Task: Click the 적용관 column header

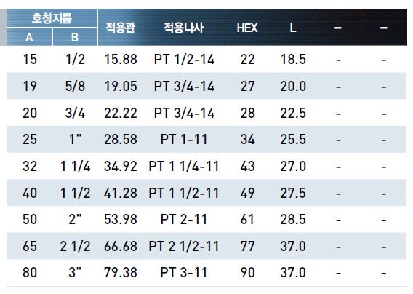Action: [121, 28]
